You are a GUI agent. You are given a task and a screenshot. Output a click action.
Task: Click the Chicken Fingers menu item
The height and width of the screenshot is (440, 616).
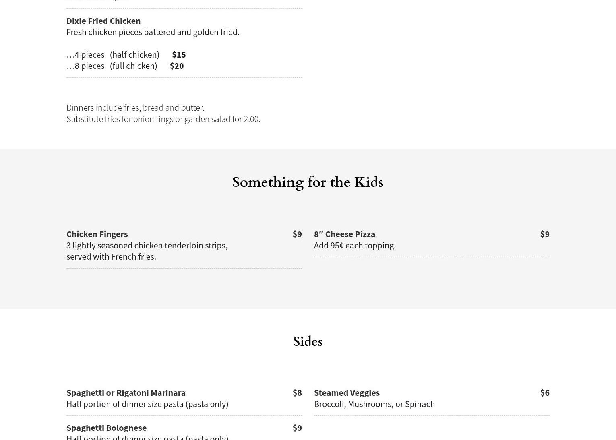[x=97, y=234]
